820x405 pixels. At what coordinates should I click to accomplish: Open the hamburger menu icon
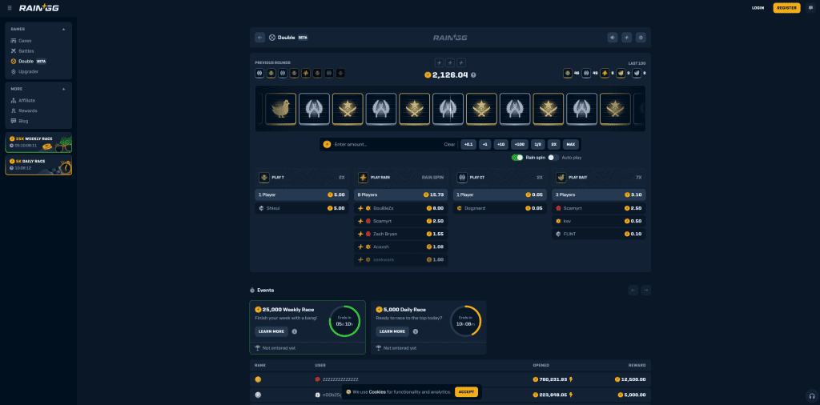coord(10,8)
